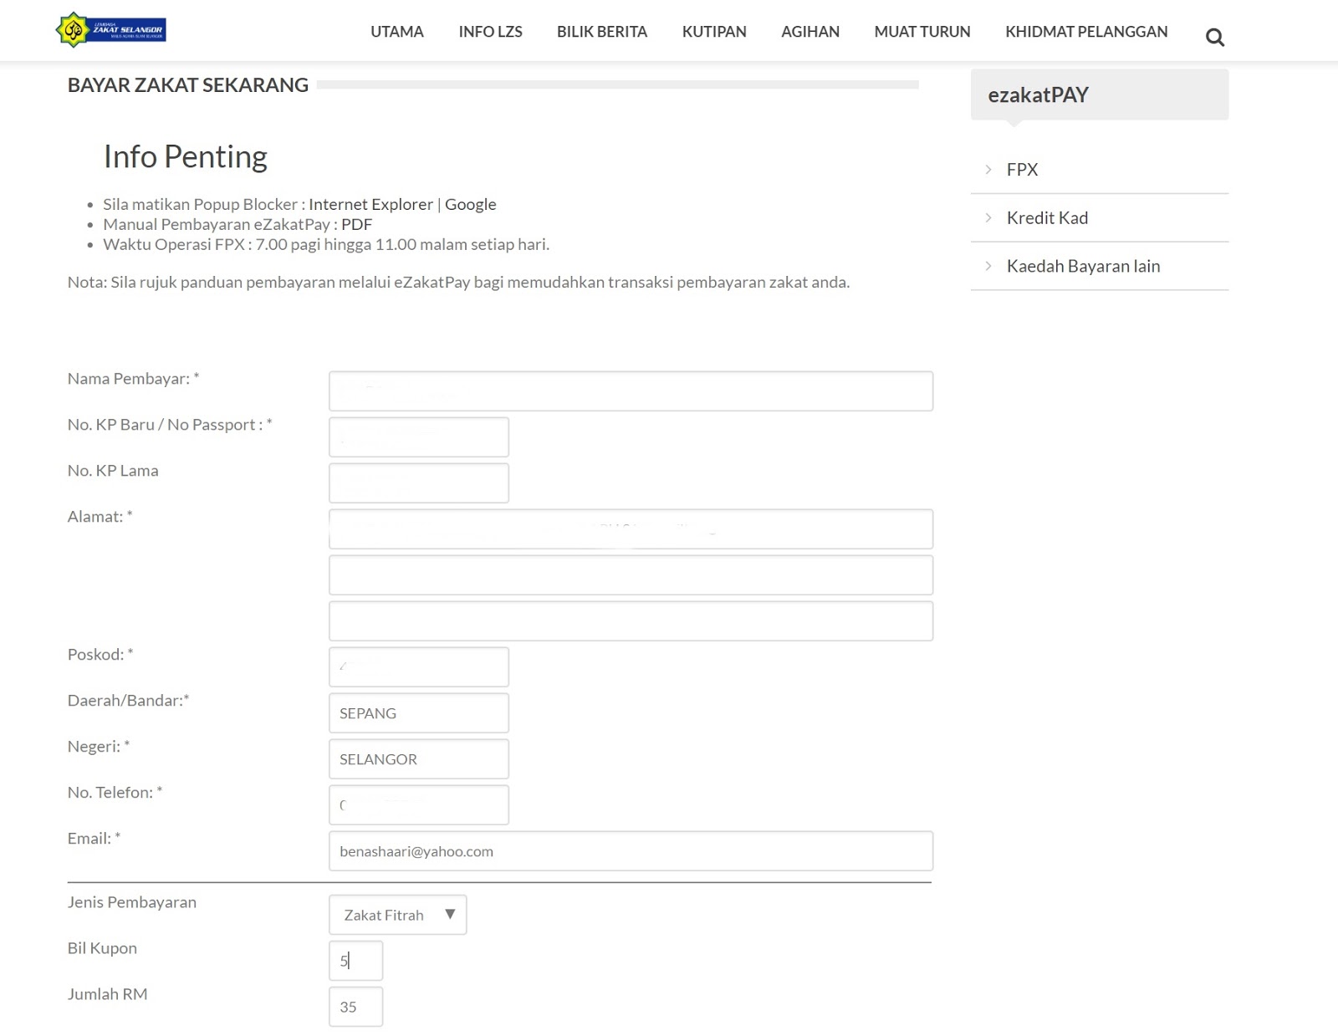
Task: Open the BILIK BERITA menu
Action: [x=602, y=32]
